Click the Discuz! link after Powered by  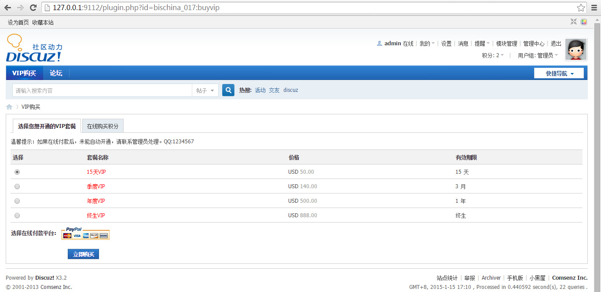point(45,278)
